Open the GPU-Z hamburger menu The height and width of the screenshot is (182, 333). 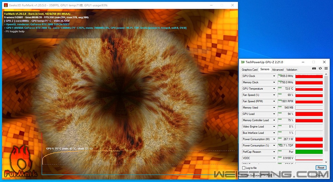(326, 69)
